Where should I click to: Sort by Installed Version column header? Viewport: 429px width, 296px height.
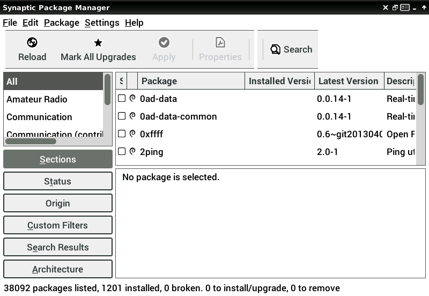pyautogui.click(x=279, y=81)
